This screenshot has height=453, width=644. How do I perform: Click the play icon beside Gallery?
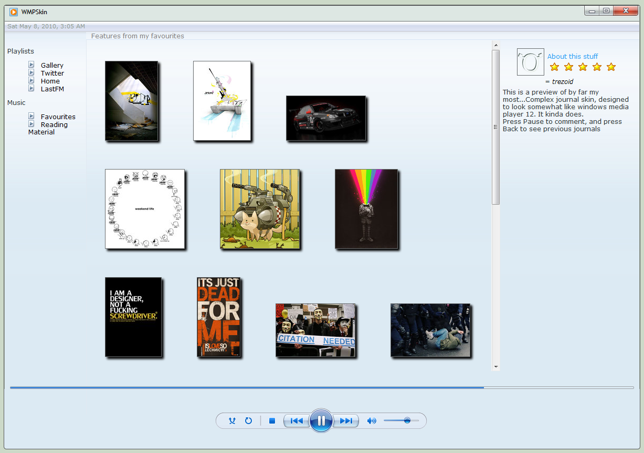click(31, 65)
